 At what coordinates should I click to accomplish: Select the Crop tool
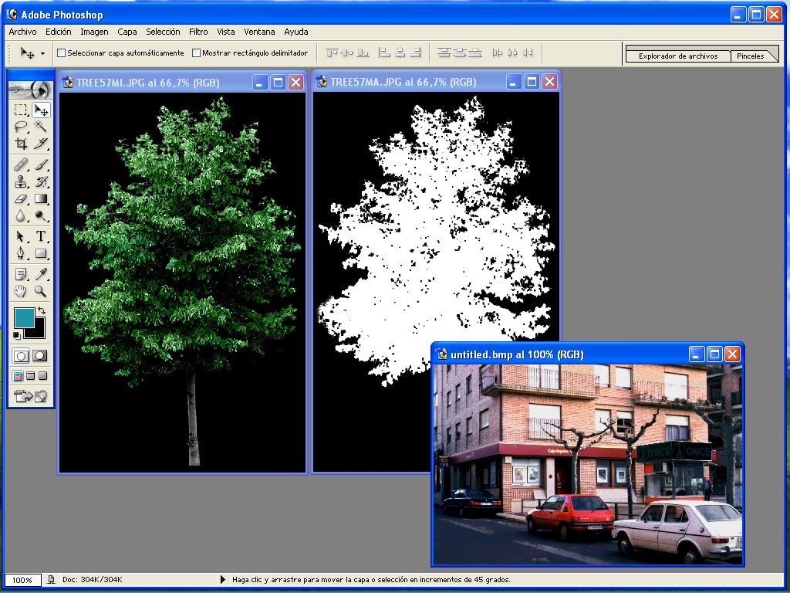20,144
